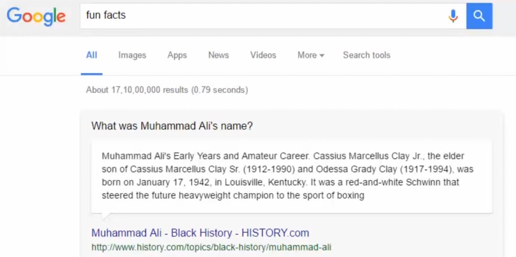Click "HISTORY.com" in the result title
516x257 pixels.
275,233
